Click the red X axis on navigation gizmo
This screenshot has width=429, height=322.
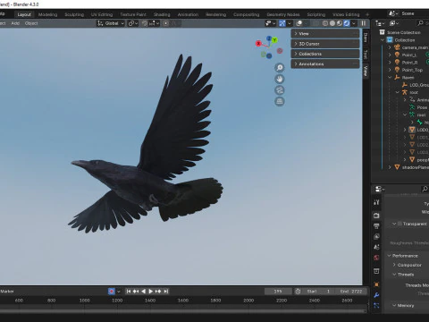[x=258, y=44]
